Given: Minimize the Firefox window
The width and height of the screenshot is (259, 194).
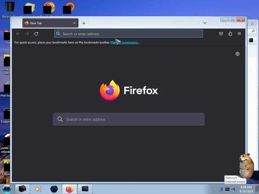Looking at the screenshot, I should [224, 20].
